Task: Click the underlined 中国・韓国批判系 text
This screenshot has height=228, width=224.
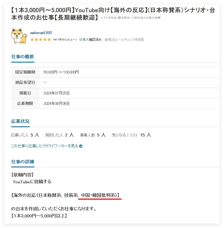Action: (99, 195)
